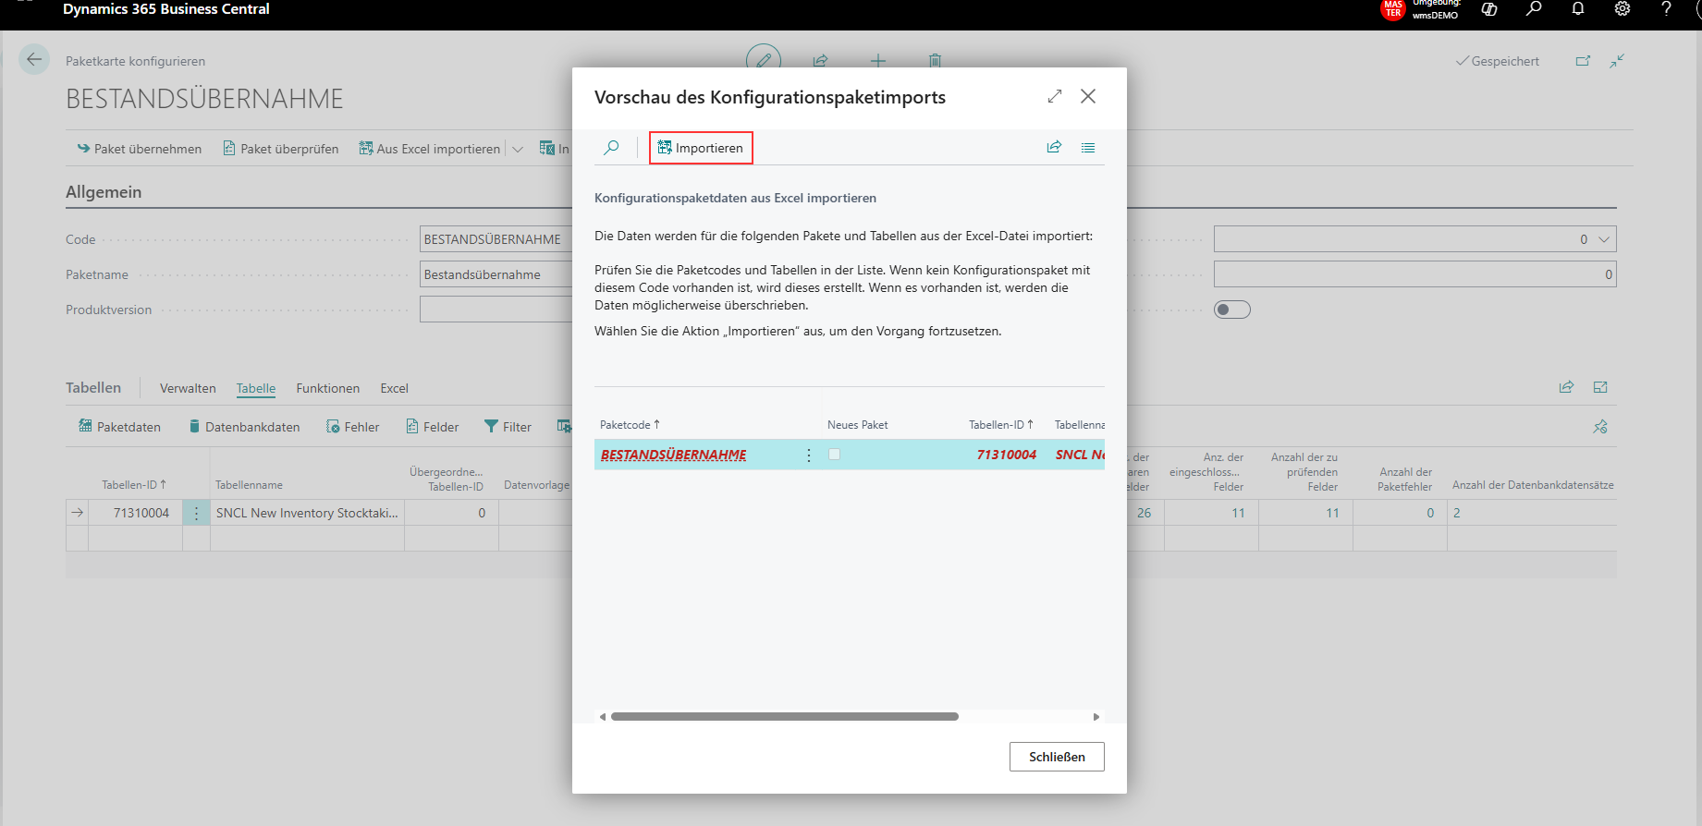
Task: Click the share icon in the package card header
Action: click(820, 61)
